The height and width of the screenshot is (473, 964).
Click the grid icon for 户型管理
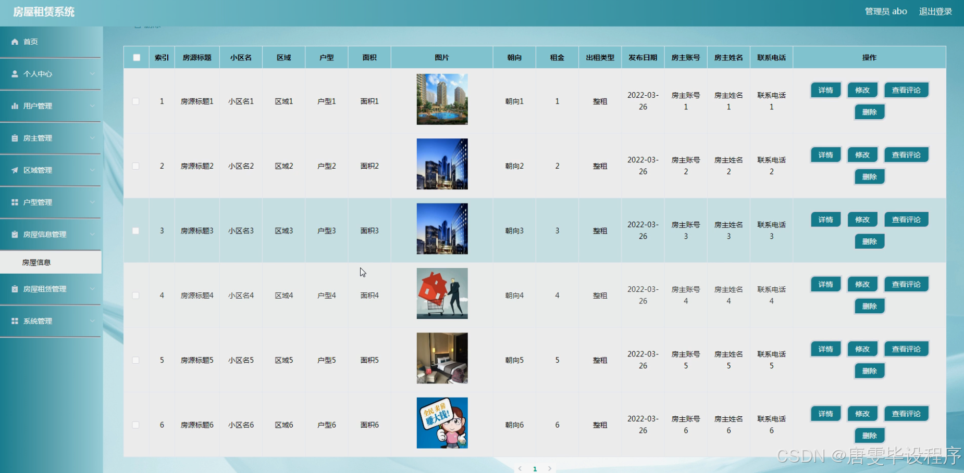tap(15, 202)
